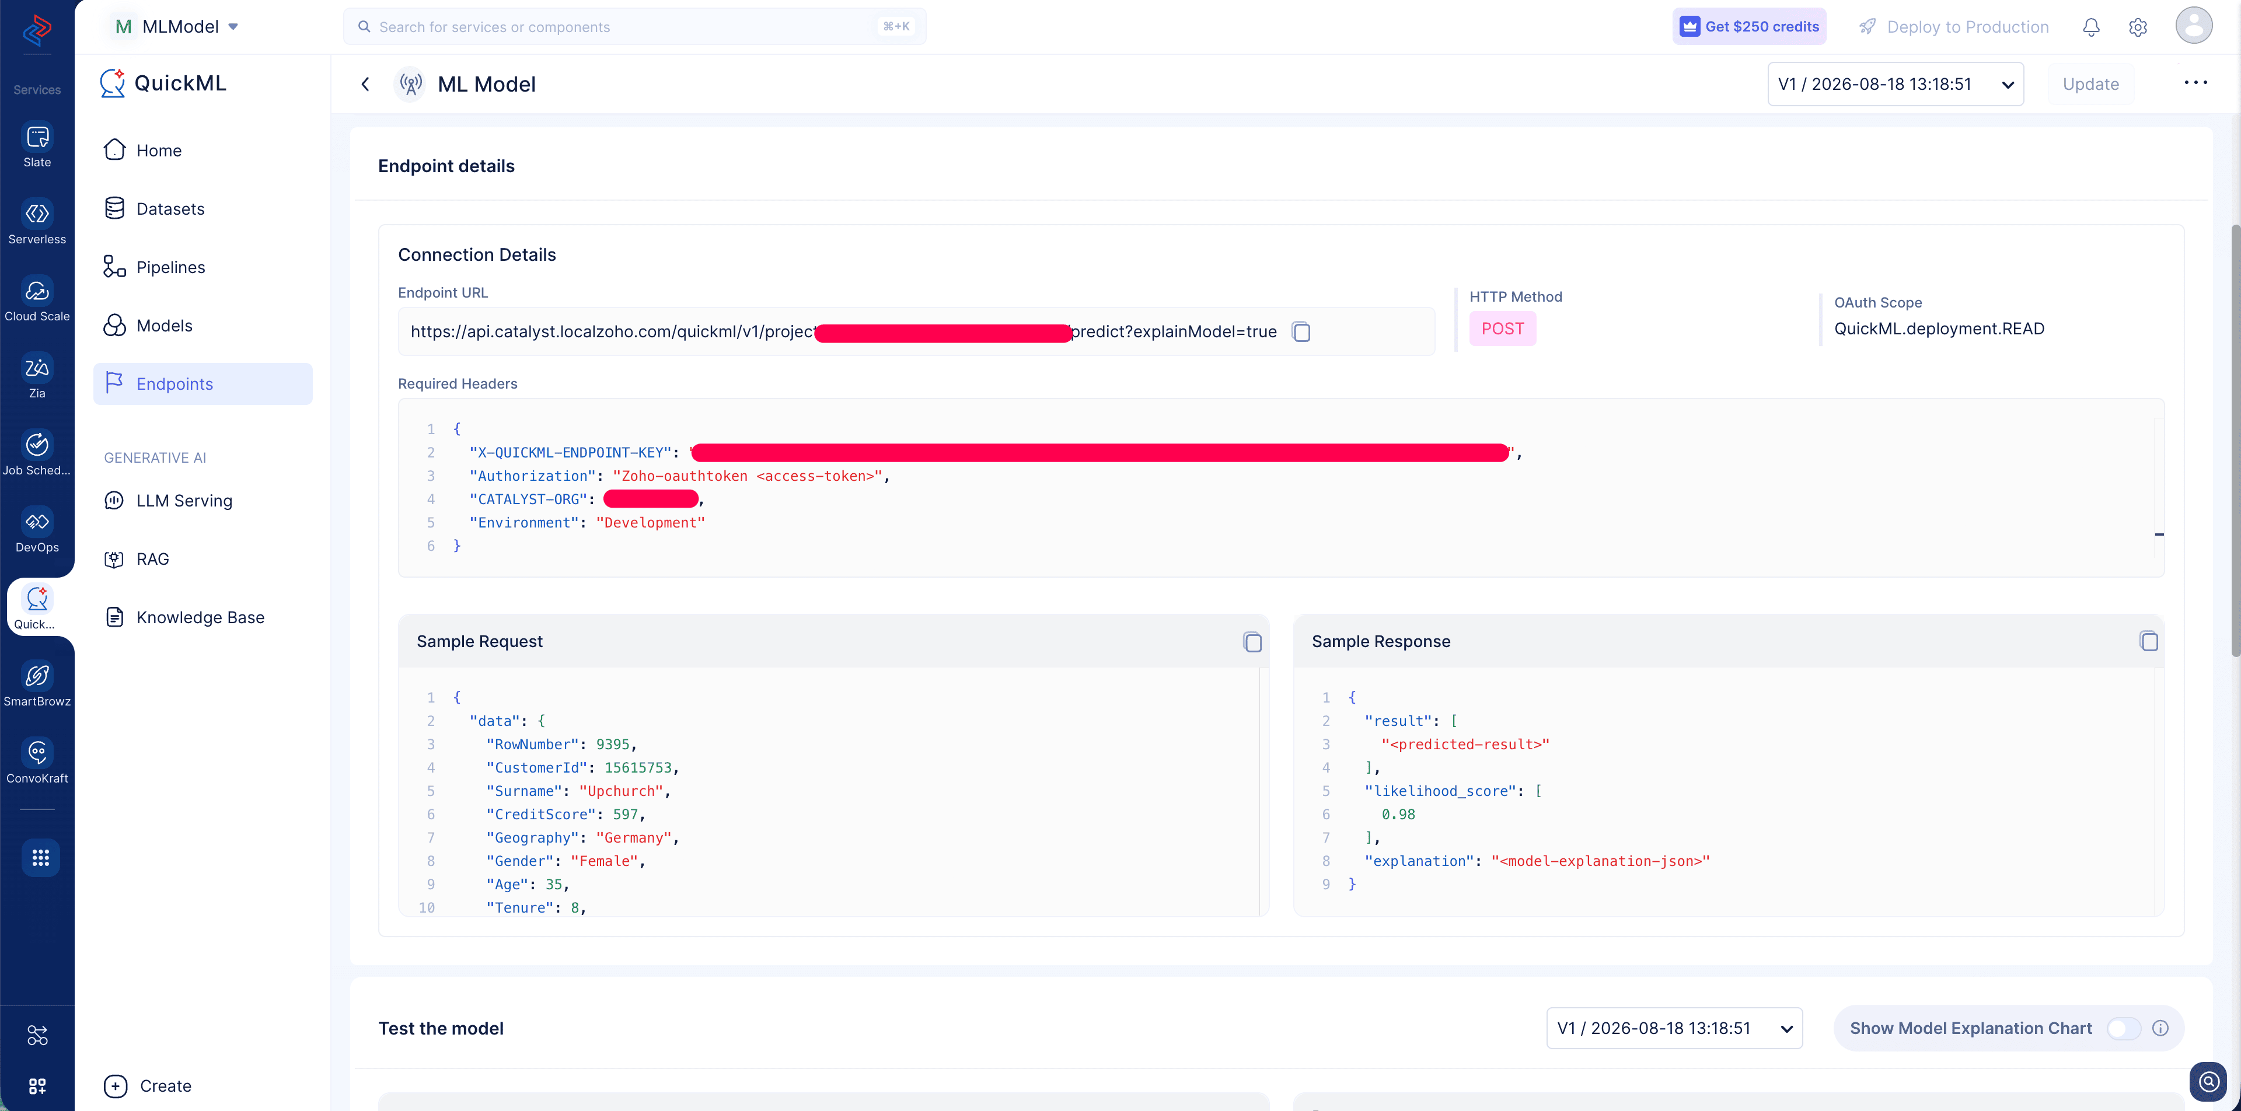The height and width of the screenshot is (1111, 2241).
Task: Click the dashboard squares icon at the sidebar bottom
Action: point(37,1086)
